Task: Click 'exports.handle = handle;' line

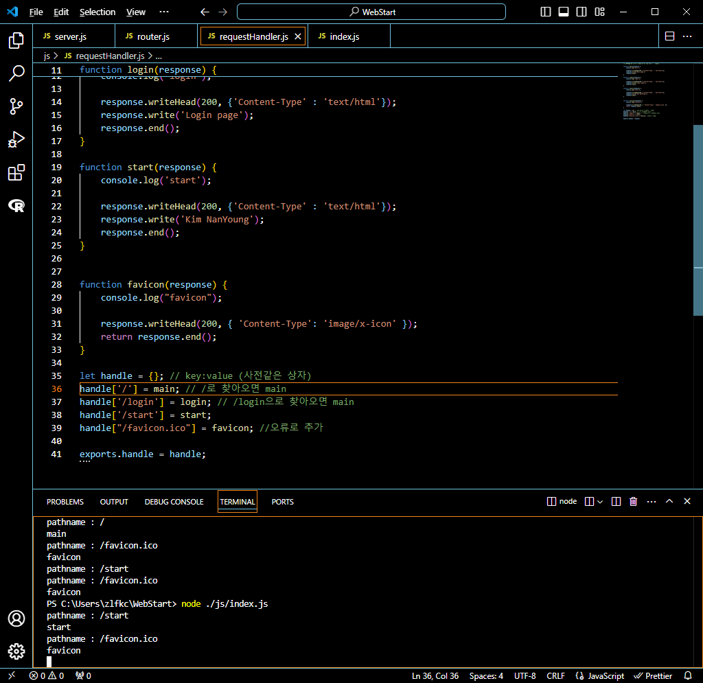Action: click(143, 454)
